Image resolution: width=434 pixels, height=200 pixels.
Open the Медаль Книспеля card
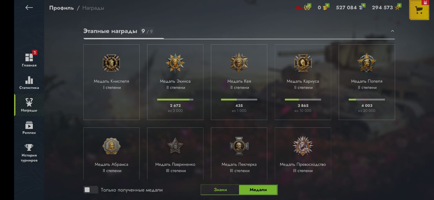(111, 82)
